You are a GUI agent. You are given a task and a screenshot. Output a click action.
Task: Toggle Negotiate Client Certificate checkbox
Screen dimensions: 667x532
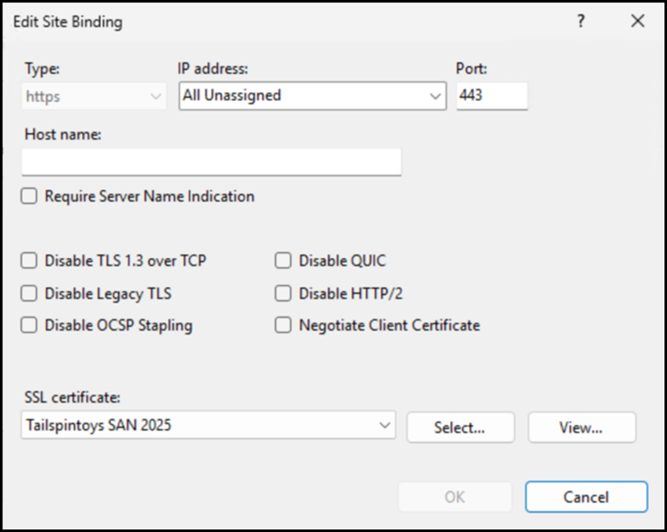(x=283, y=325)
